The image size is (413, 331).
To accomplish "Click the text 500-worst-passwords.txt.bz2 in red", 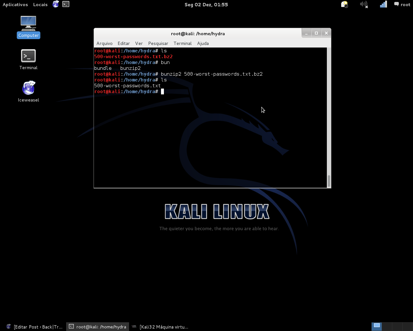I will 133,57.
